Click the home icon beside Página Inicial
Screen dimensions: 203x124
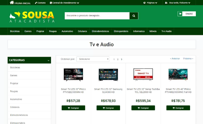coord(12,3)
